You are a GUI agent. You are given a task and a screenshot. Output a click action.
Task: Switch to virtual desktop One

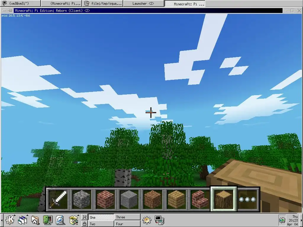(x=101, y=217)
